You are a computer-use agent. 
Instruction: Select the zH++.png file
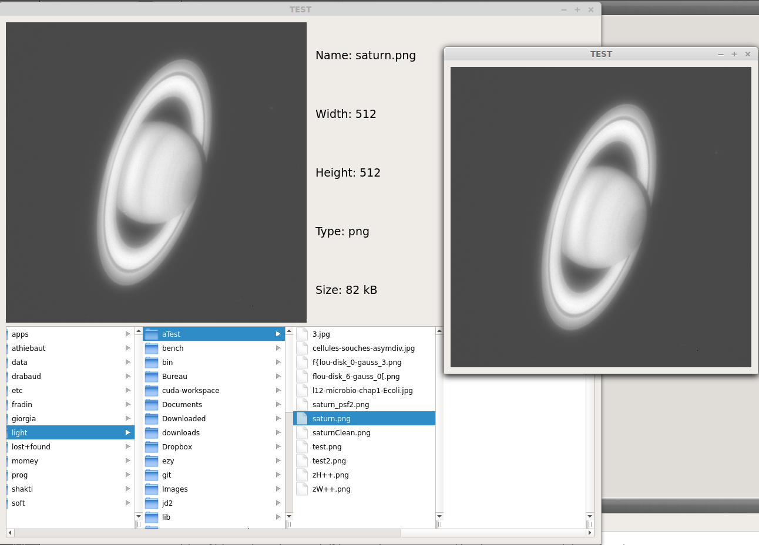coord(330,475)
